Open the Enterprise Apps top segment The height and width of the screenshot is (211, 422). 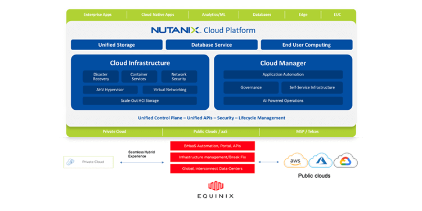point(97,15)
